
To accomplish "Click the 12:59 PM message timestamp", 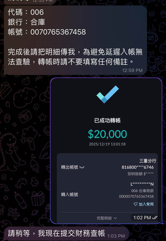I will [132, 70].
